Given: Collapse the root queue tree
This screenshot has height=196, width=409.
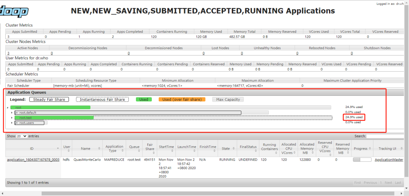Looking at the screenshot, I should [x=8, y=108].
